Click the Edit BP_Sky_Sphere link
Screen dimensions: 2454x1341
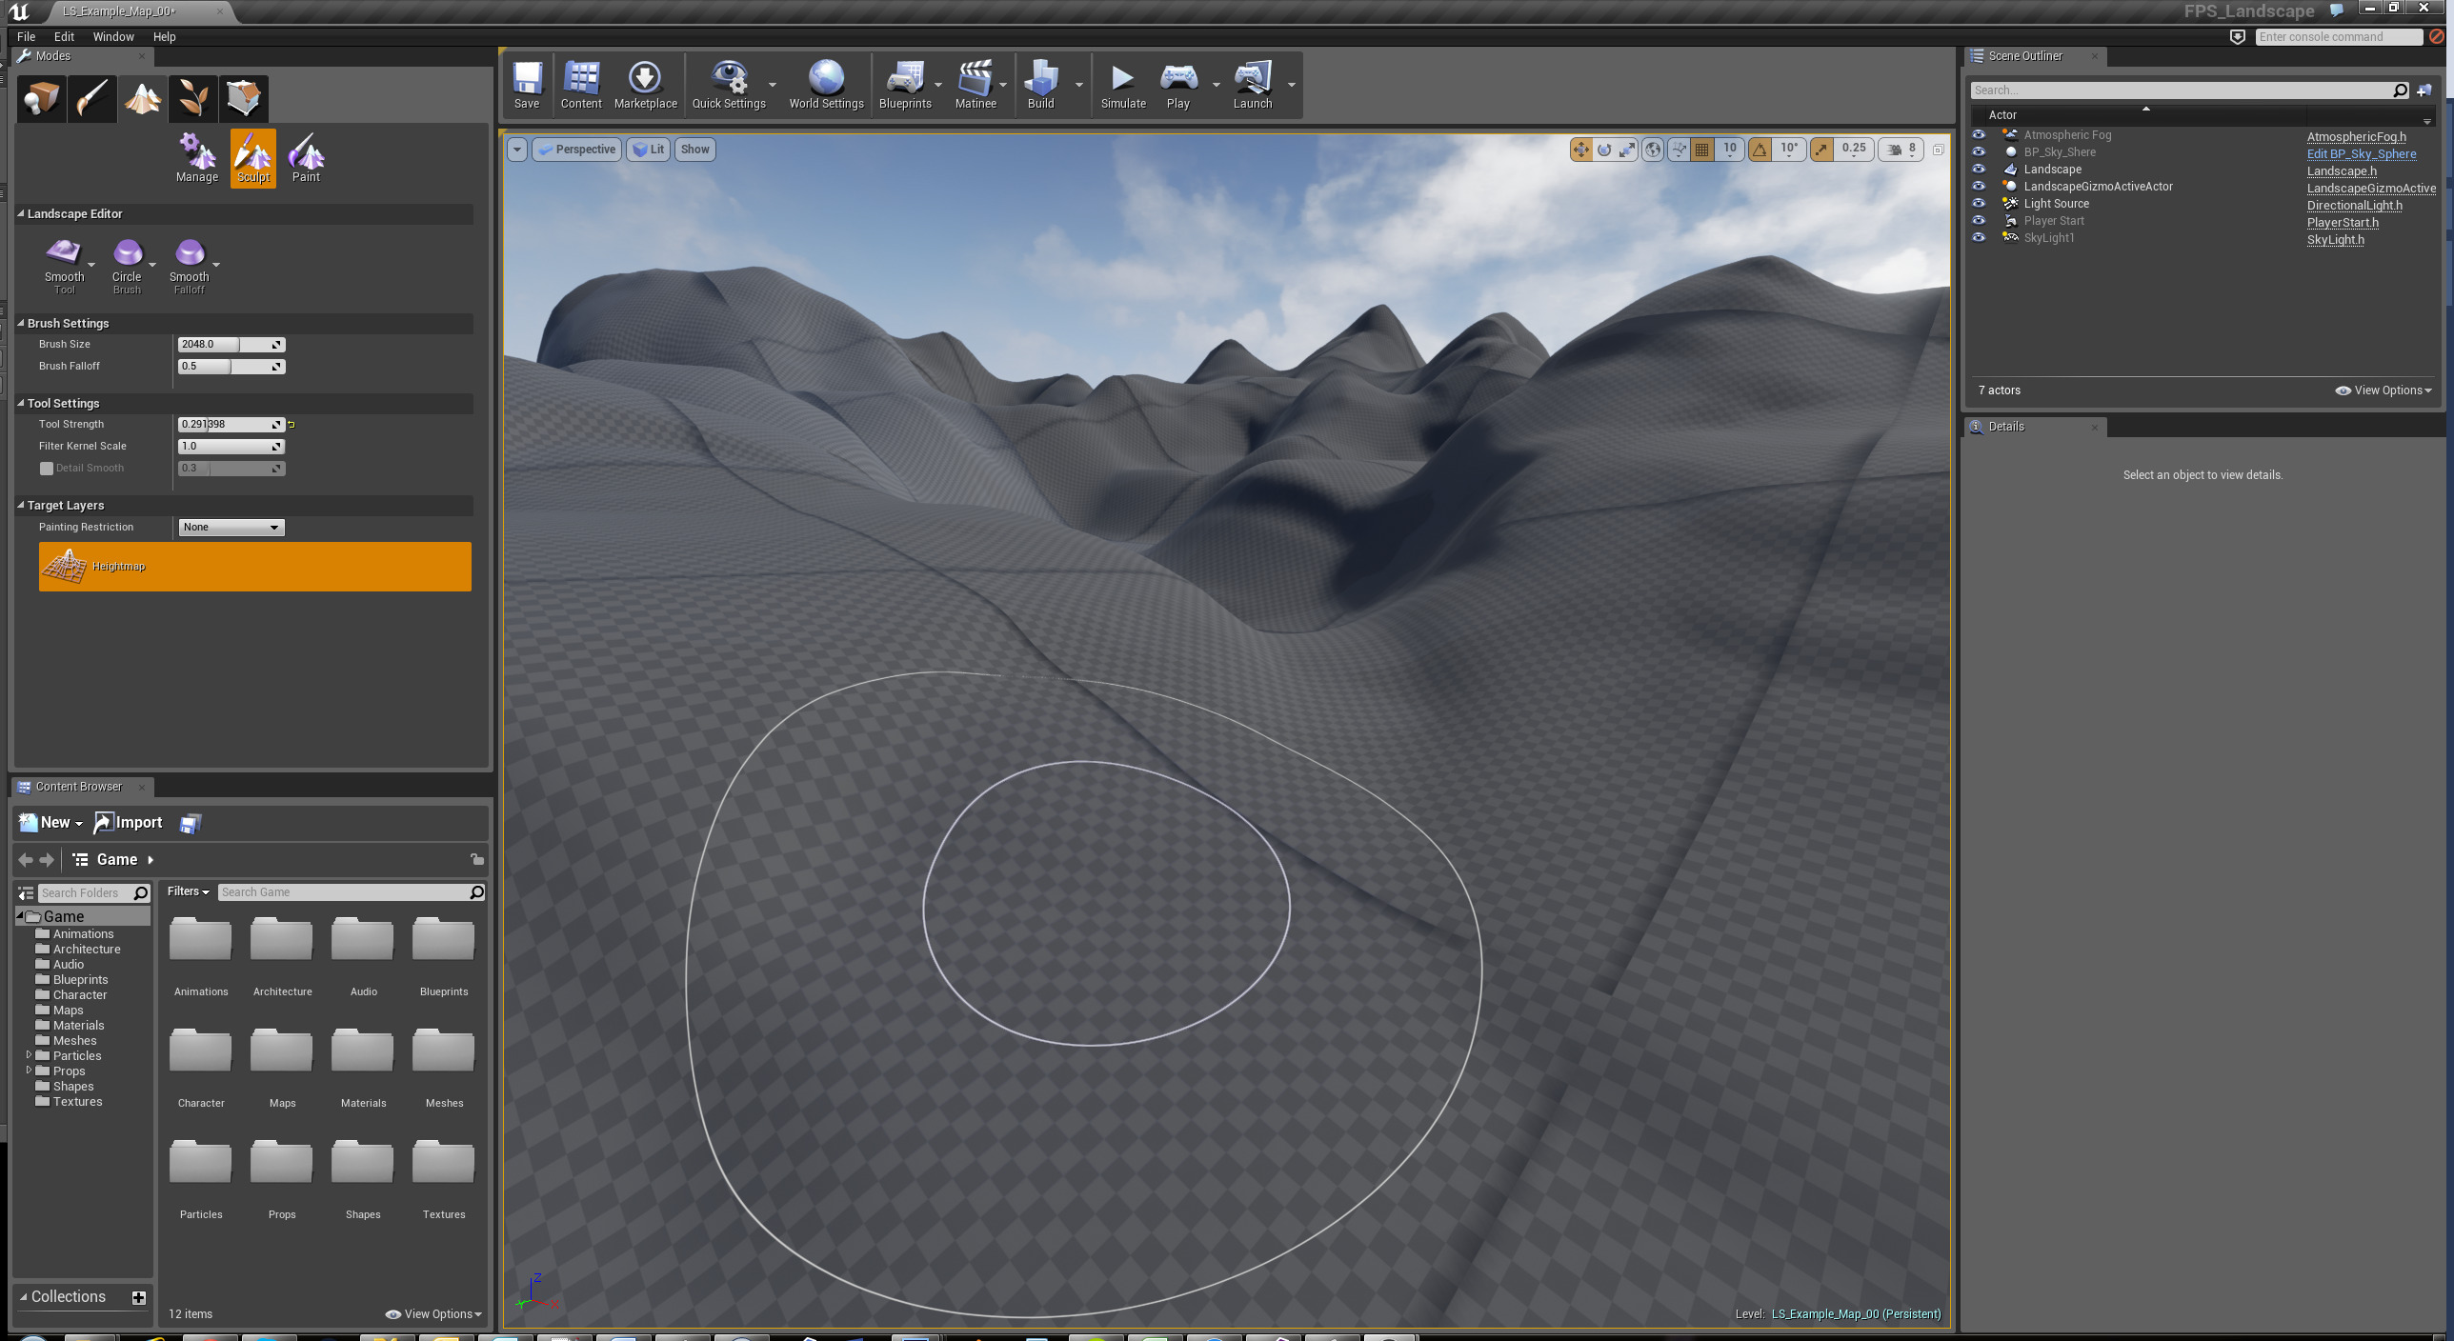(x=2359, y=153)
